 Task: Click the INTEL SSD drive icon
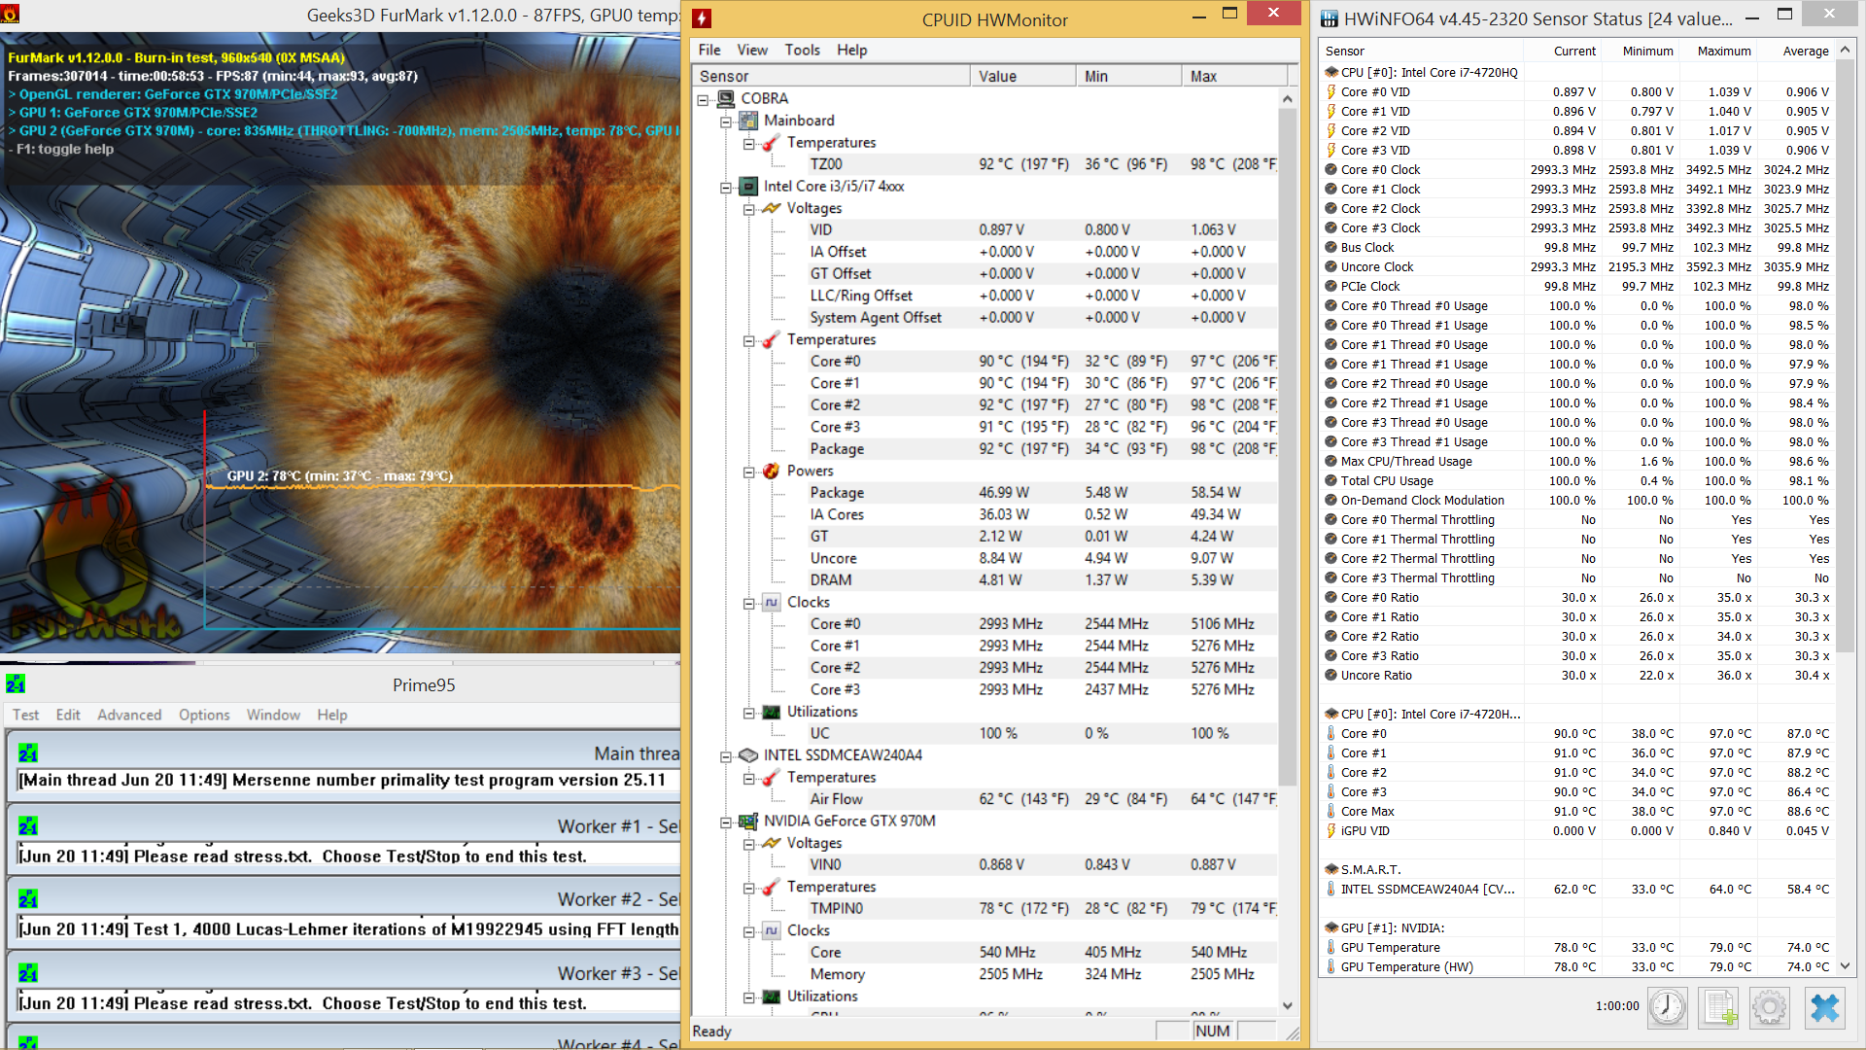tap(748, 755)
